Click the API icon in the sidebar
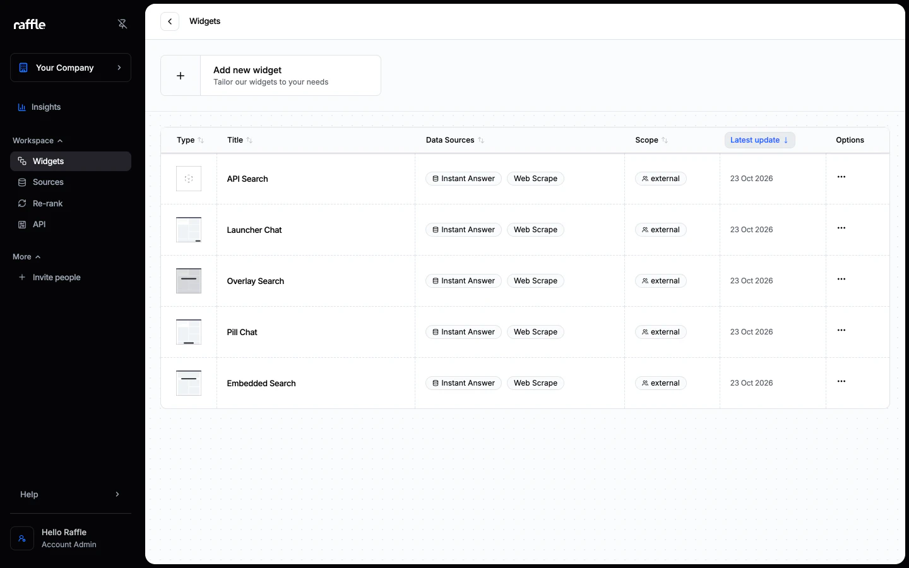This screenshot has width=909, height=568. point(22,225)
